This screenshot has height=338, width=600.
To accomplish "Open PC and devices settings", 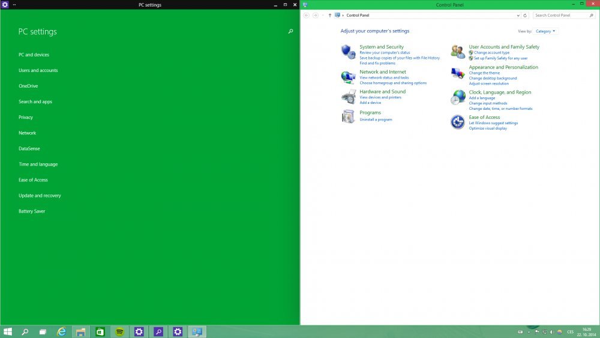I will tap(34, 55).
